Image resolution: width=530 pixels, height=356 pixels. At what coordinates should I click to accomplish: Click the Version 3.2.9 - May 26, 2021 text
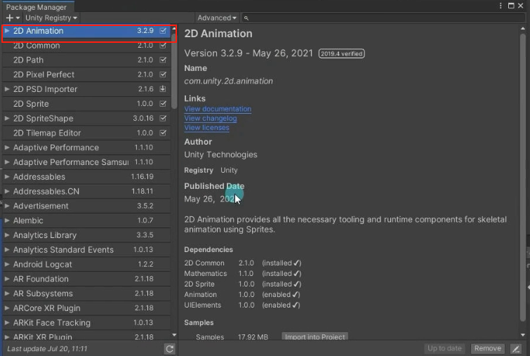coord(249,53)
